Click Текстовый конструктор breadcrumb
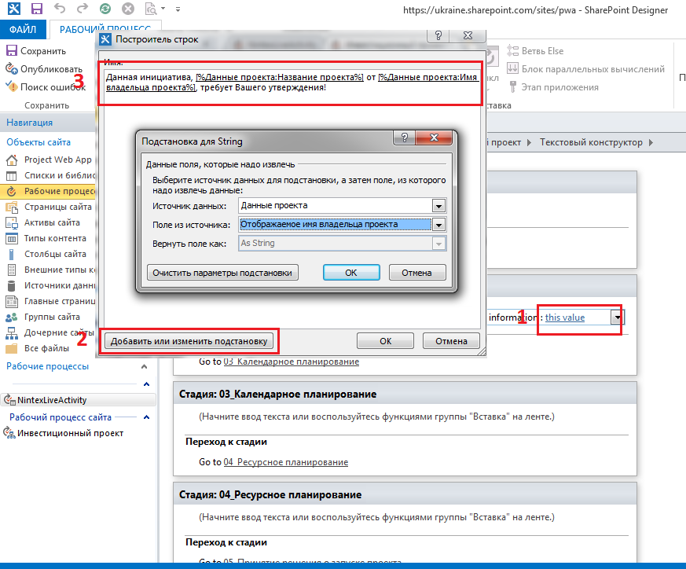686x569 pixels. point(591,143)
